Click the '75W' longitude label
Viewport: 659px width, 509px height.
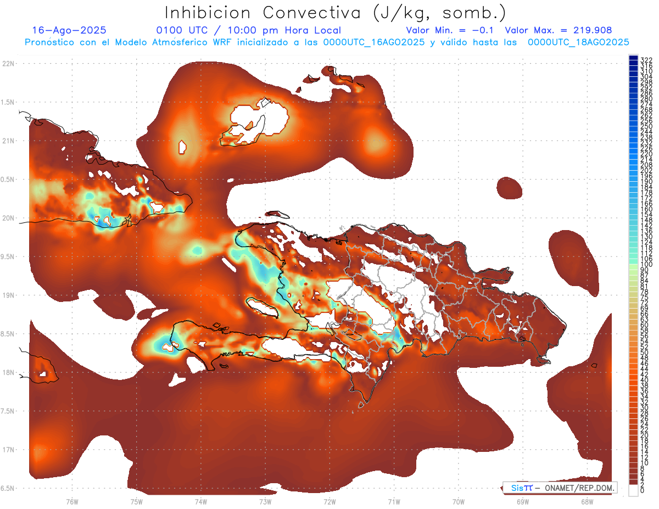tap(136, 501)
